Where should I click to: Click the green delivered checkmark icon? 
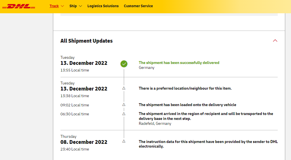[x=124, y=64]
